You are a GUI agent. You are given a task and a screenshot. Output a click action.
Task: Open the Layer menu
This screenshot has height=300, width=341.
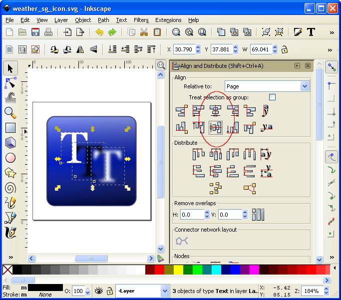point(61,20)
